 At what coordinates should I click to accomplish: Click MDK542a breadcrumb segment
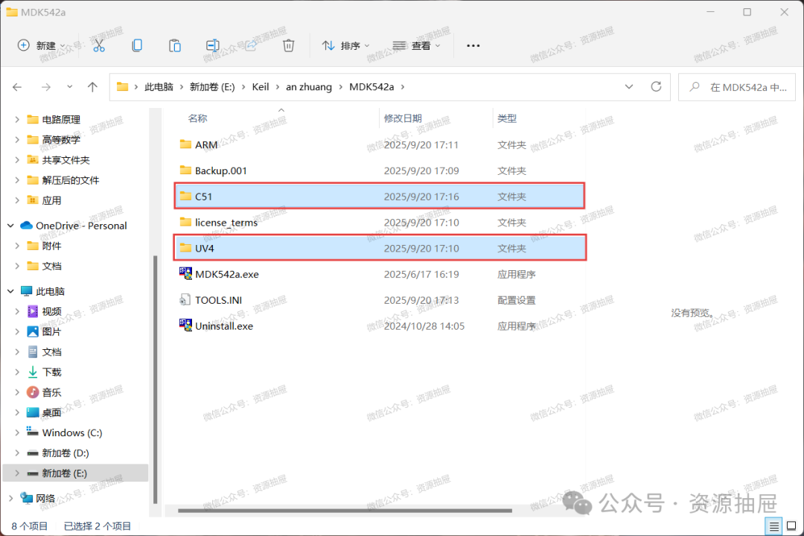click(x=371, y=87)
